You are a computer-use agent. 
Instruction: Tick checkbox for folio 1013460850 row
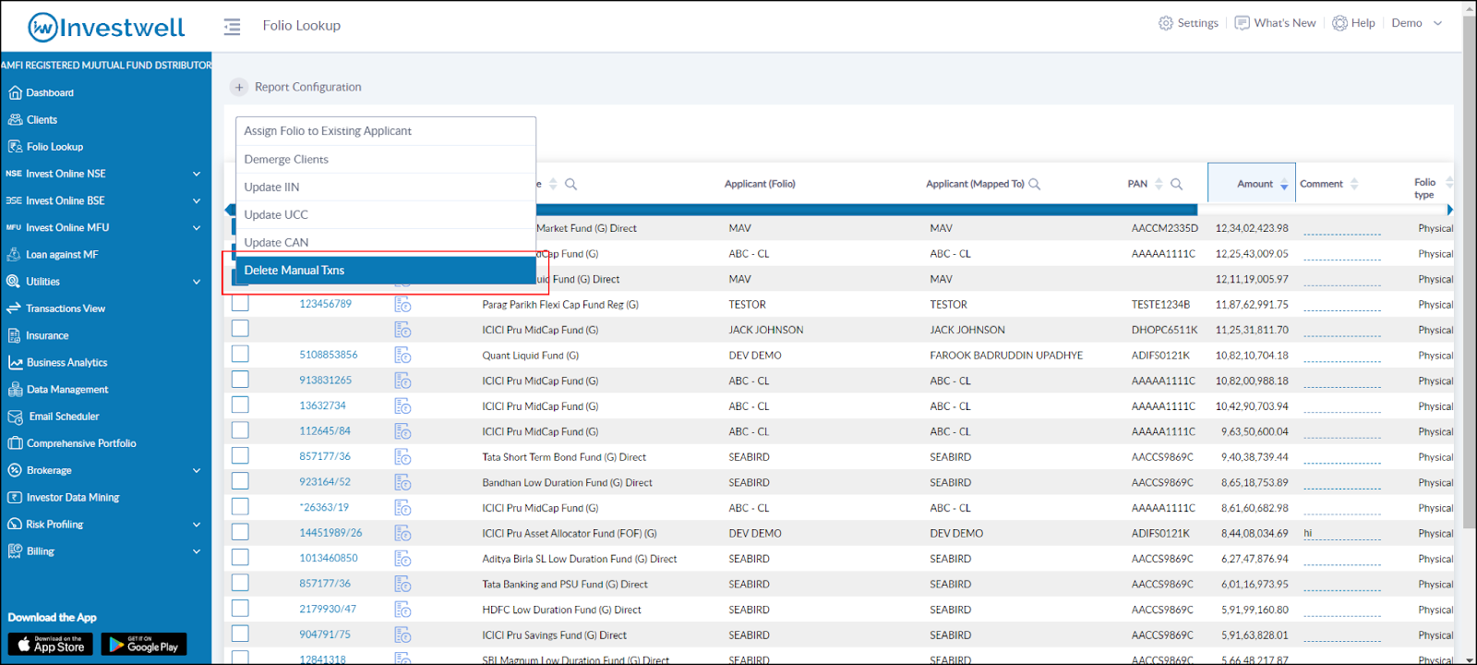click(x=240, y=557)
